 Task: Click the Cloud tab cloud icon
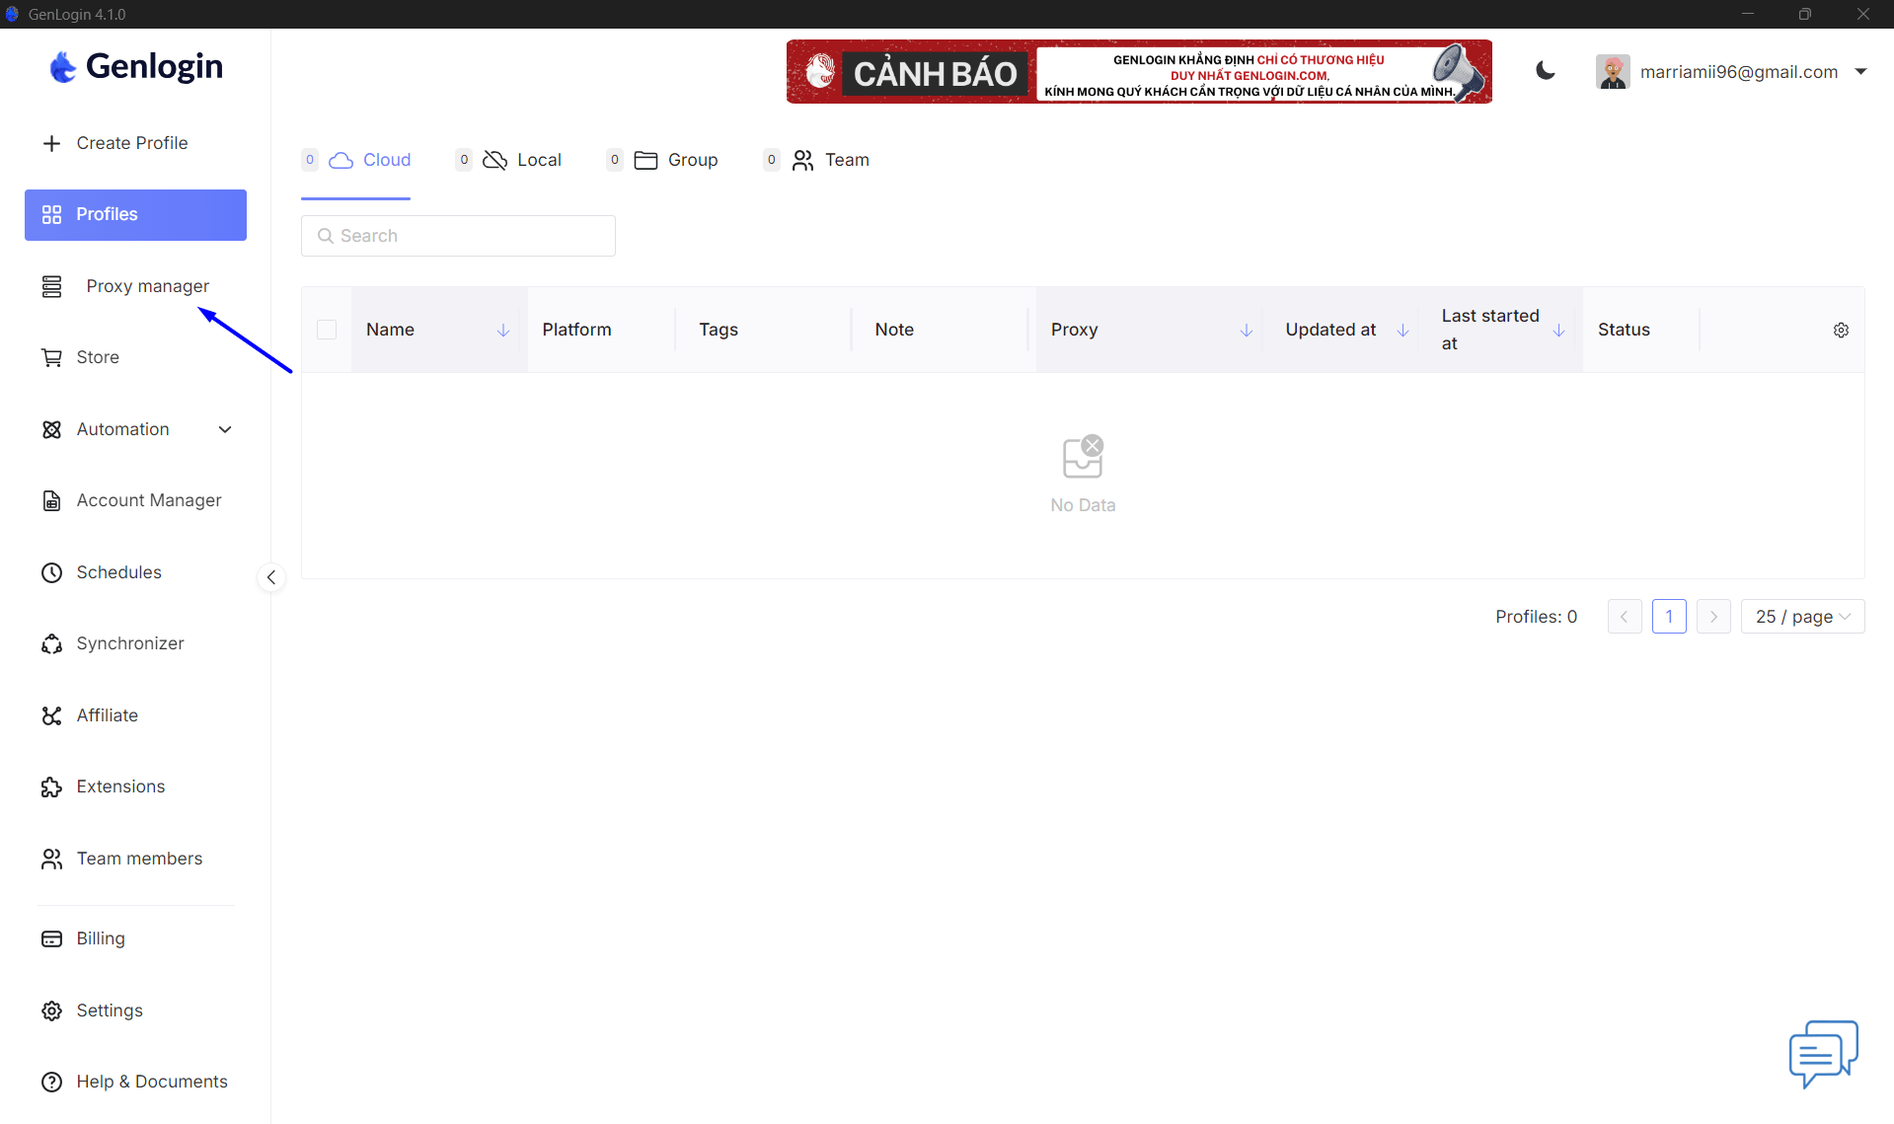click(341, 160)
